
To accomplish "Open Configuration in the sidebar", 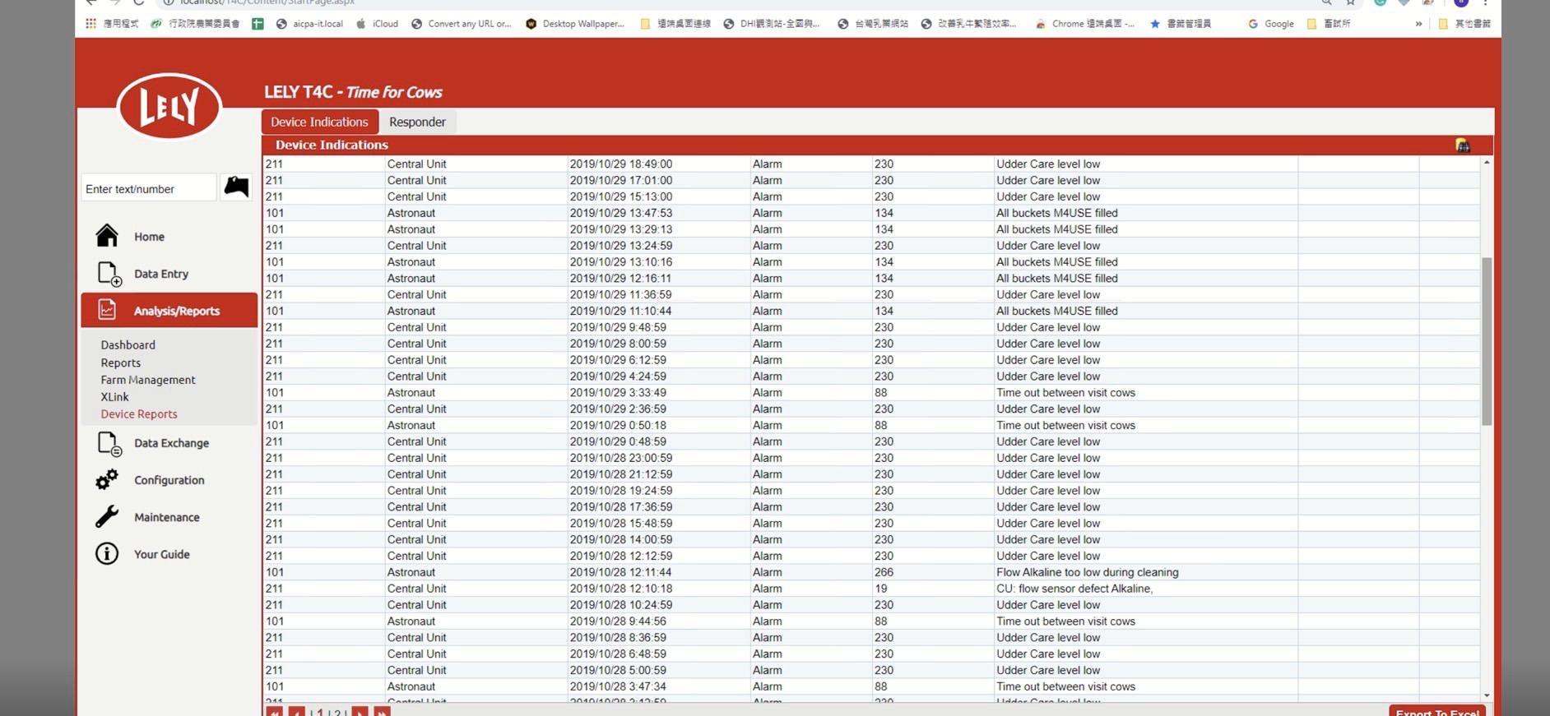I will (x=169, y=480).
